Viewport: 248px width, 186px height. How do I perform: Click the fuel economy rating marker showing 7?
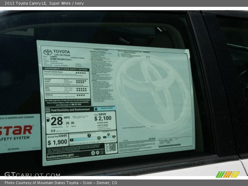(x=89, y=135)
